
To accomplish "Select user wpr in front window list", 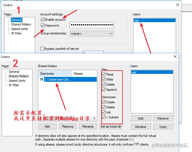I will point(152,72).
